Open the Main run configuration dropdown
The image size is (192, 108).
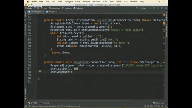pyautogui.click(x=144, y=8)
